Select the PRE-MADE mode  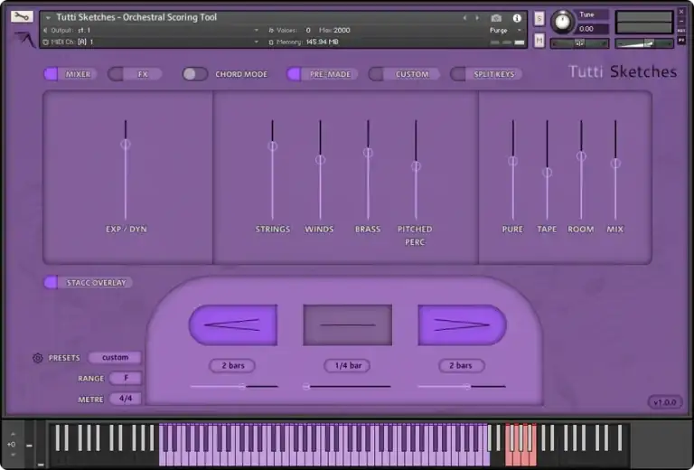pyautogui.click(x=323, y=74)
